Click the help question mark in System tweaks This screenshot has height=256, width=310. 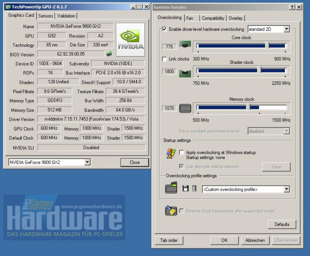click(292, 7)
